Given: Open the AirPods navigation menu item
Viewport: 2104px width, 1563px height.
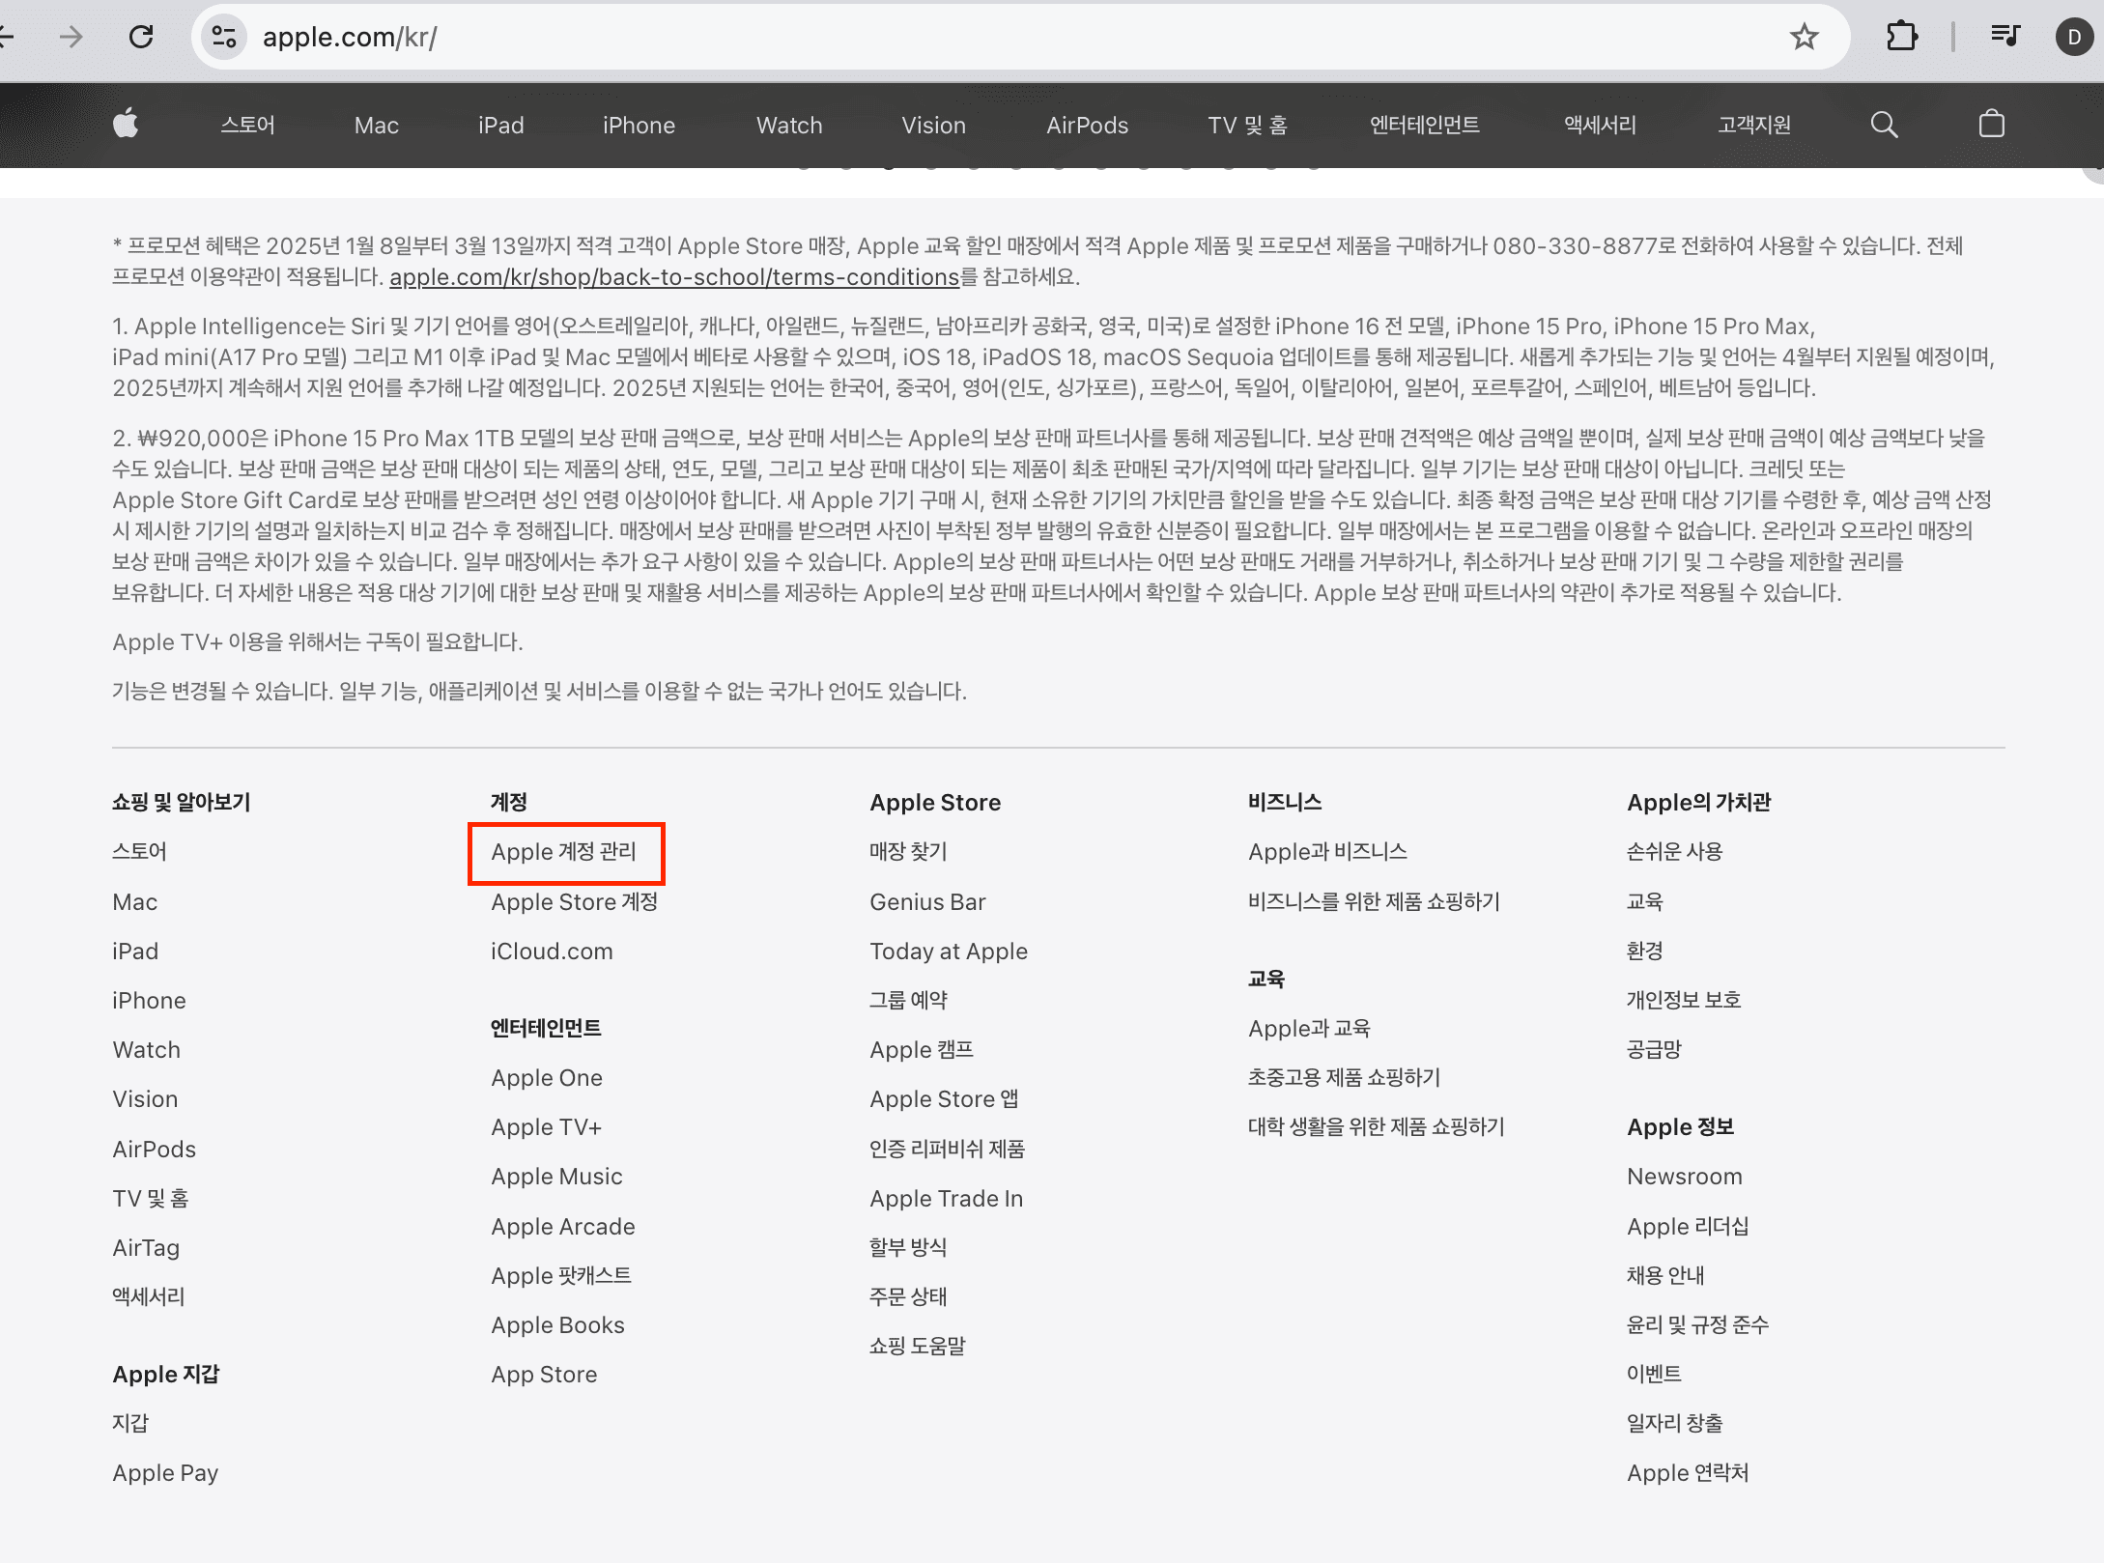Looking at the screenshot, I should click(1087, 126).
